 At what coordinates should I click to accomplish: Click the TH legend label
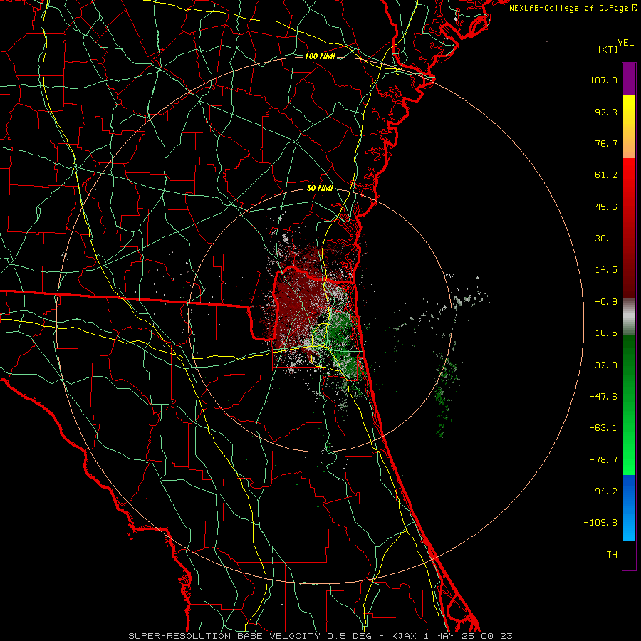point(612,555)
